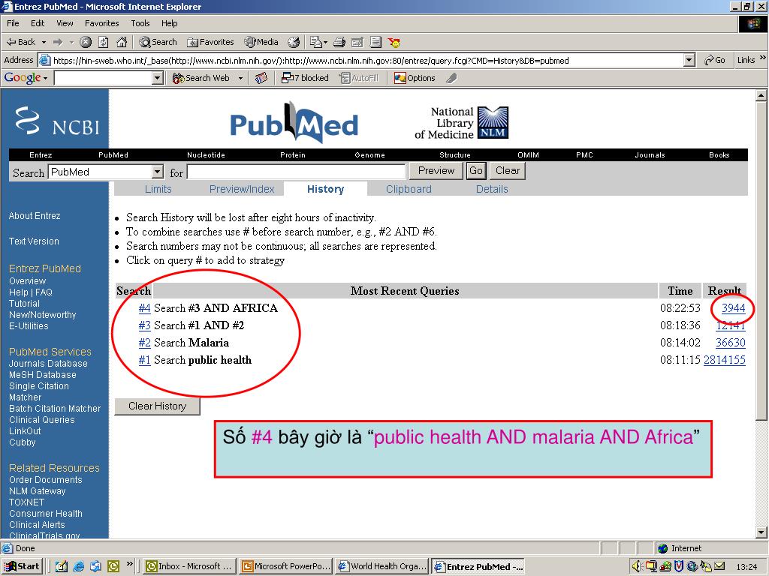Open the Favorites toolbar button
769x576 pixels.
tap(210, 42)
